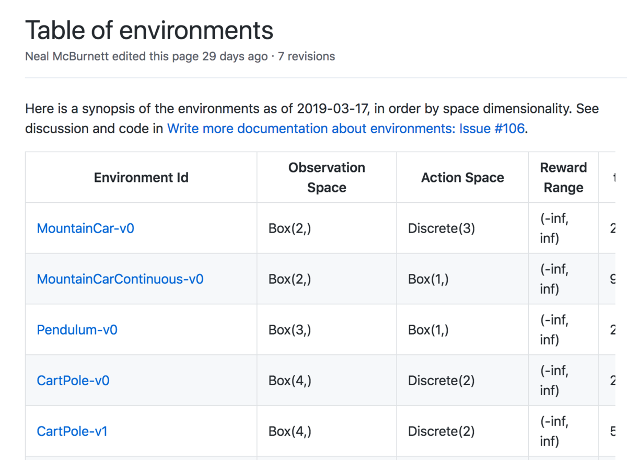
Task: Select the Discrete(3) action space cell
Action: tap(441, 228)
